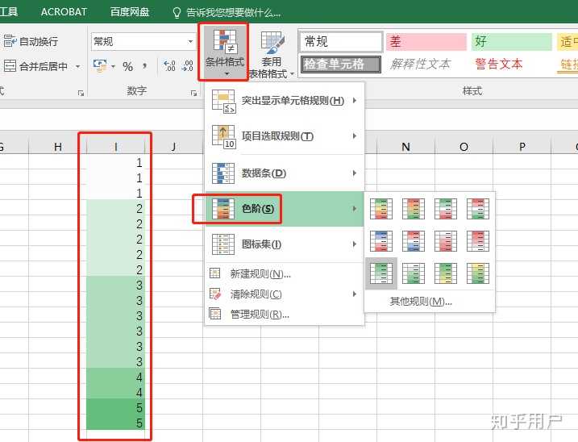This screenshot has width=578, height=442.
Task: Expand the accounting format dropdown arrow
Action: pos(113,66)
